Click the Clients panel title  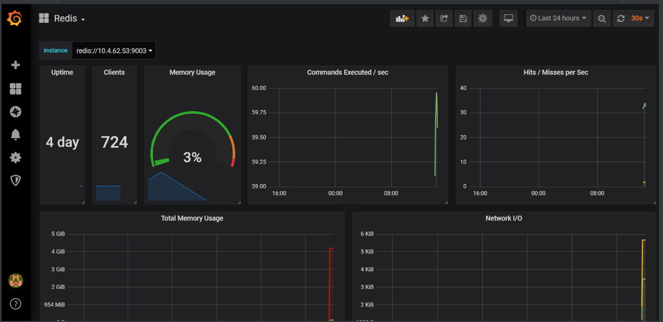pyautogui.click(x=114, y=72)
